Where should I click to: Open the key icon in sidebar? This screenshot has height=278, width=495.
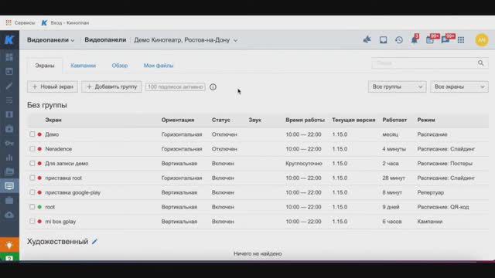pyautogui.click(x=9, y=143)
